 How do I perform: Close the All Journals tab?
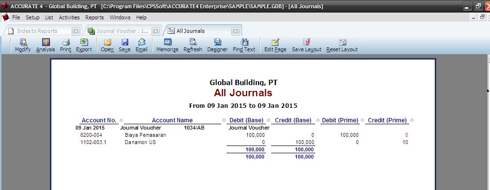236,31
